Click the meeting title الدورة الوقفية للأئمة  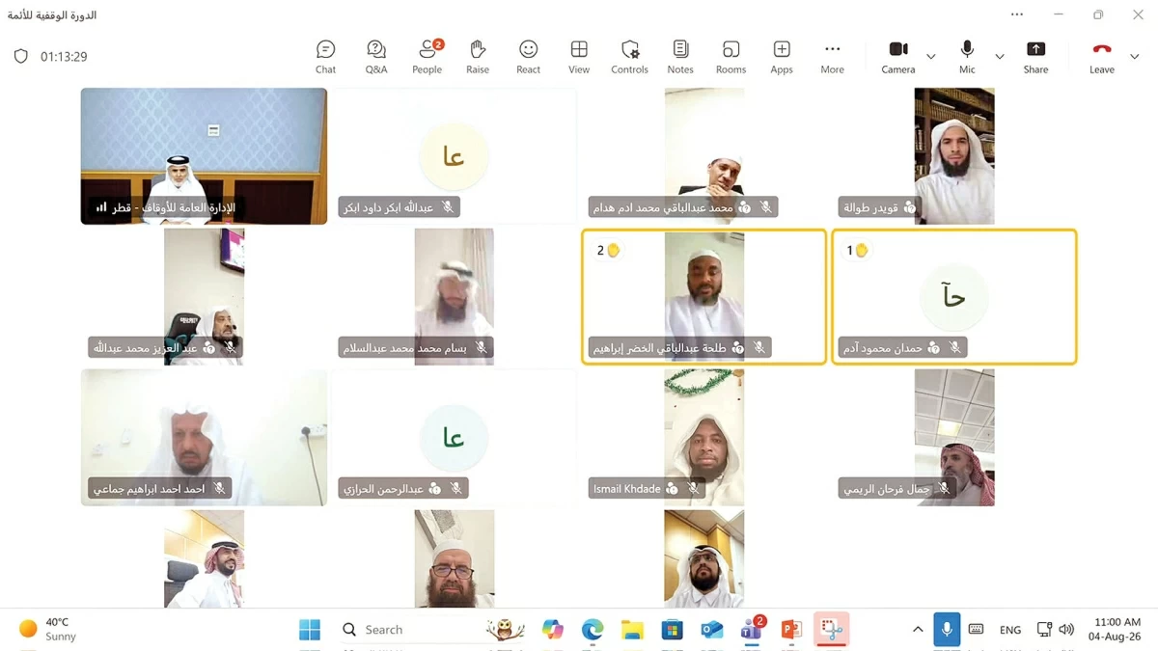tap(52, 15)
